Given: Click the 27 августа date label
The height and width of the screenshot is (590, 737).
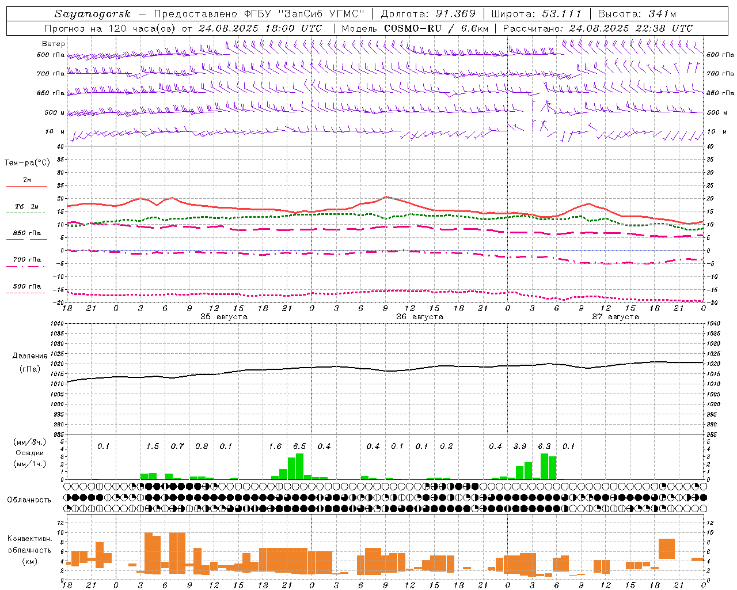Looking at the screenshot, I should click(x=616, y=317).
